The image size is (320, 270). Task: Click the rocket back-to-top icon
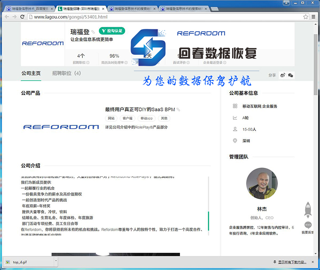point(308,210)
